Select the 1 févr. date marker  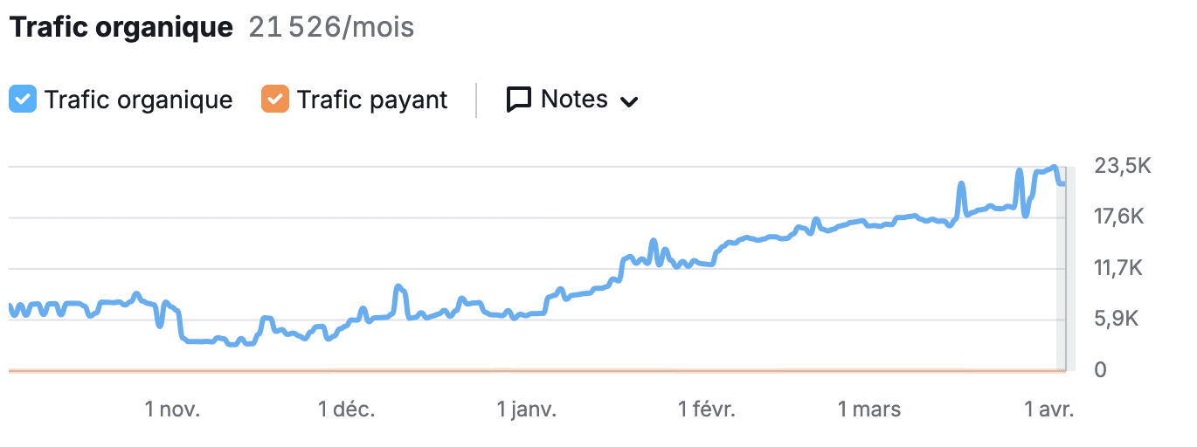[706, 409]
